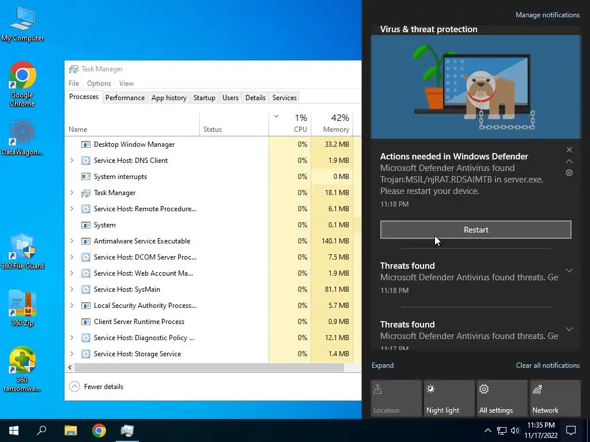Show hidden tray icons arrow

487,430
